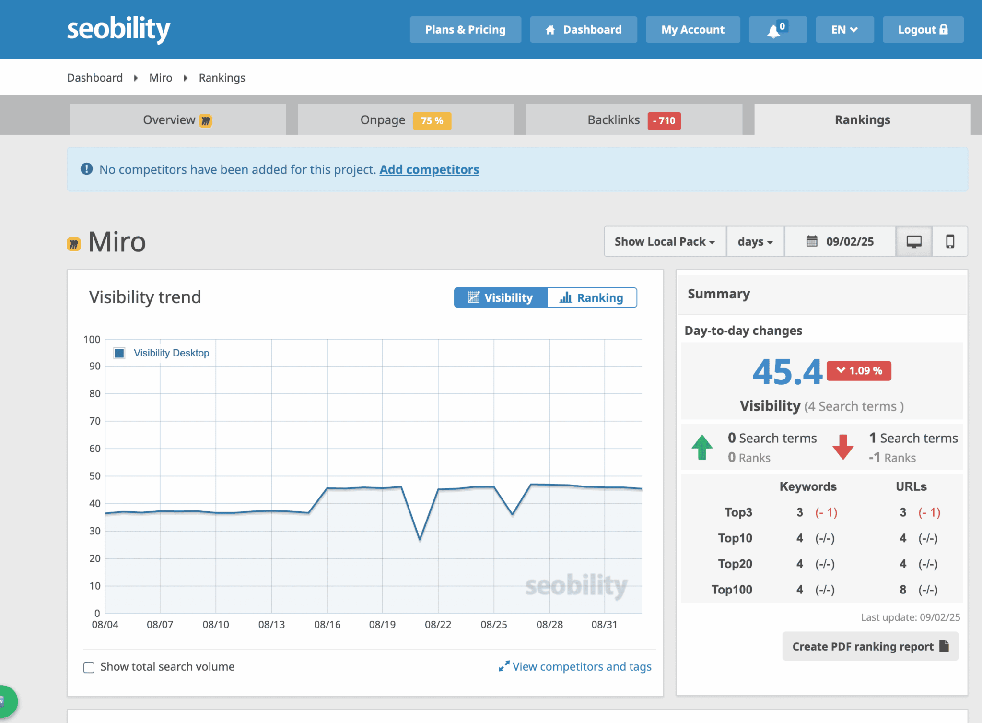This screenshot has width=982, height=723.
Task: Select the desktop monitor icon
Action: pyautogui.click(x=914, y=241)
